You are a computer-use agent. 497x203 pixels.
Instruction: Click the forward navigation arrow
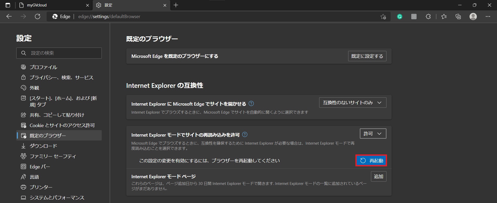[x=23, y=17]
